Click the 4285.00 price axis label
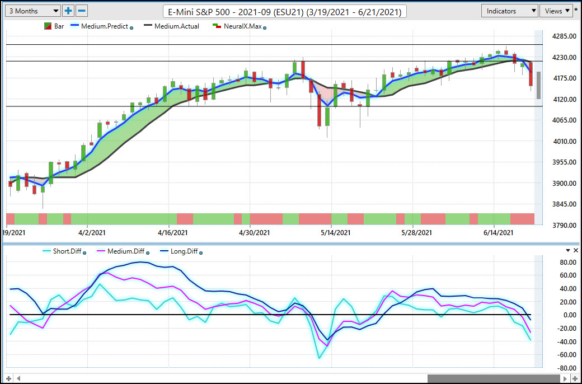 564,36
